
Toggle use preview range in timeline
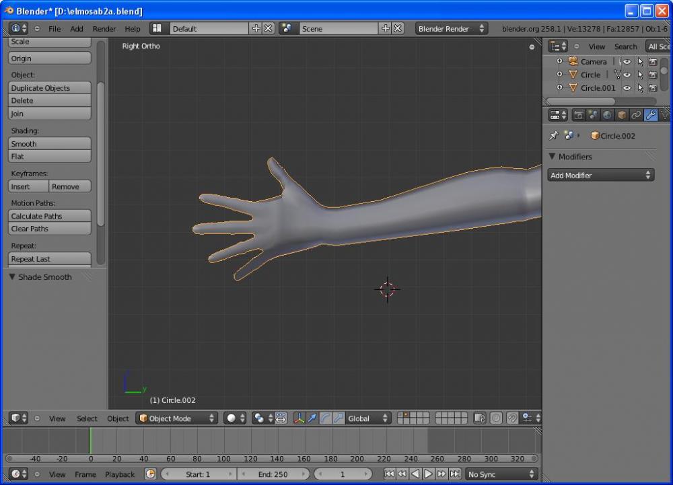(x=150, y=474)
